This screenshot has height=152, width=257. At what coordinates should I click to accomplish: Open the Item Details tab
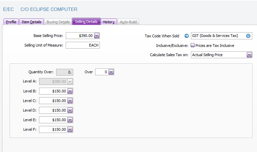coord(31,22)
